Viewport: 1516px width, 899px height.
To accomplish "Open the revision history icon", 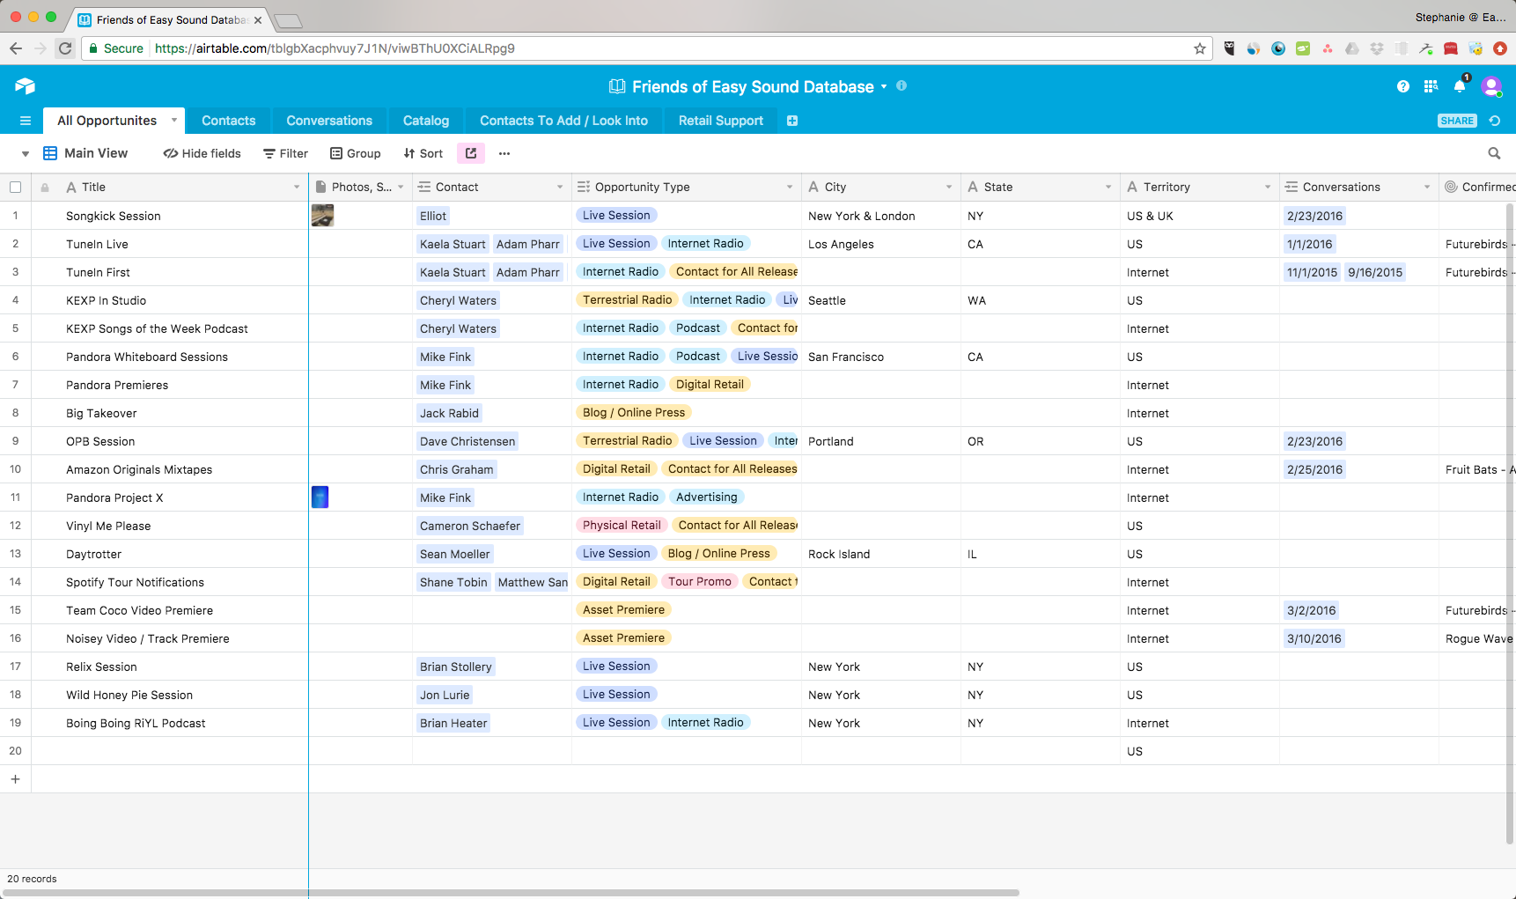I will point(1494,121).
